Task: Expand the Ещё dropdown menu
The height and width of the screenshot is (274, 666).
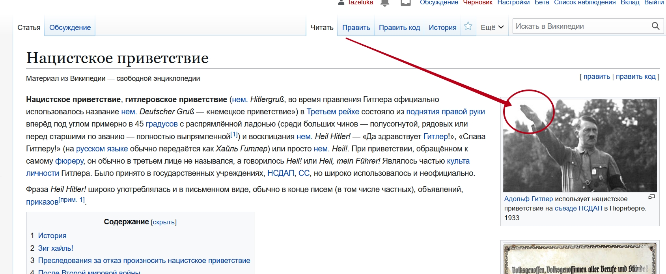Action: click(492, 27)
